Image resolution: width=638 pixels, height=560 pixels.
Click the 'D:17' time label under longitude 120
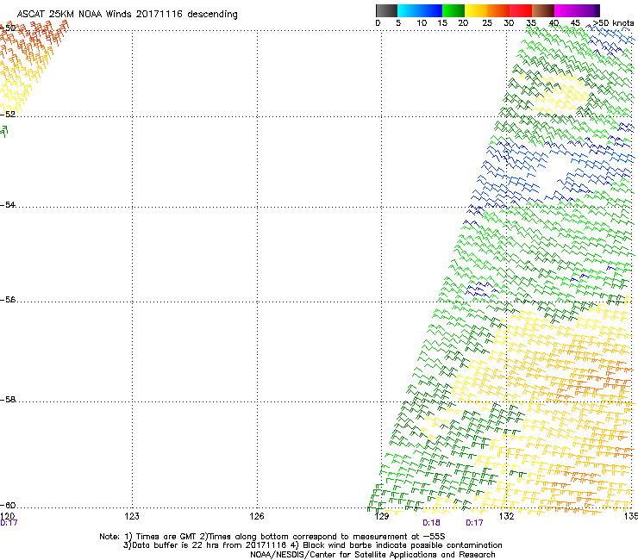click(x=9, y=523)
